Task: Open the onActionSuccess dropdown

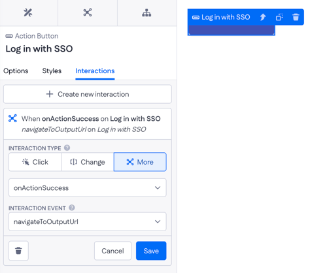Action: coord(88,187)
